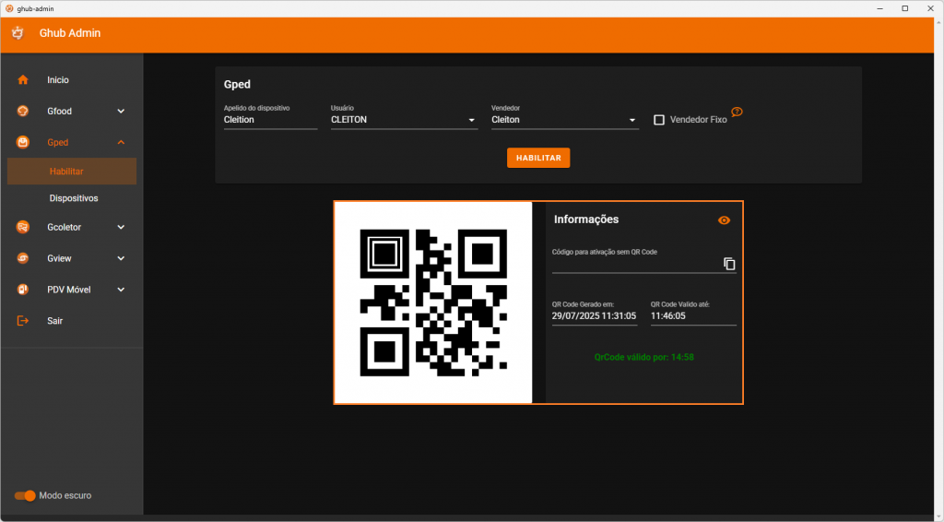944x522 pixels.
Task: Minimize the ghub-admin window
Action: point(880,8)
